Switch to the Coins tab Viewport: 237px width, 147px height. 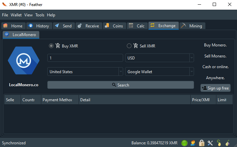(x=114, y=26)
